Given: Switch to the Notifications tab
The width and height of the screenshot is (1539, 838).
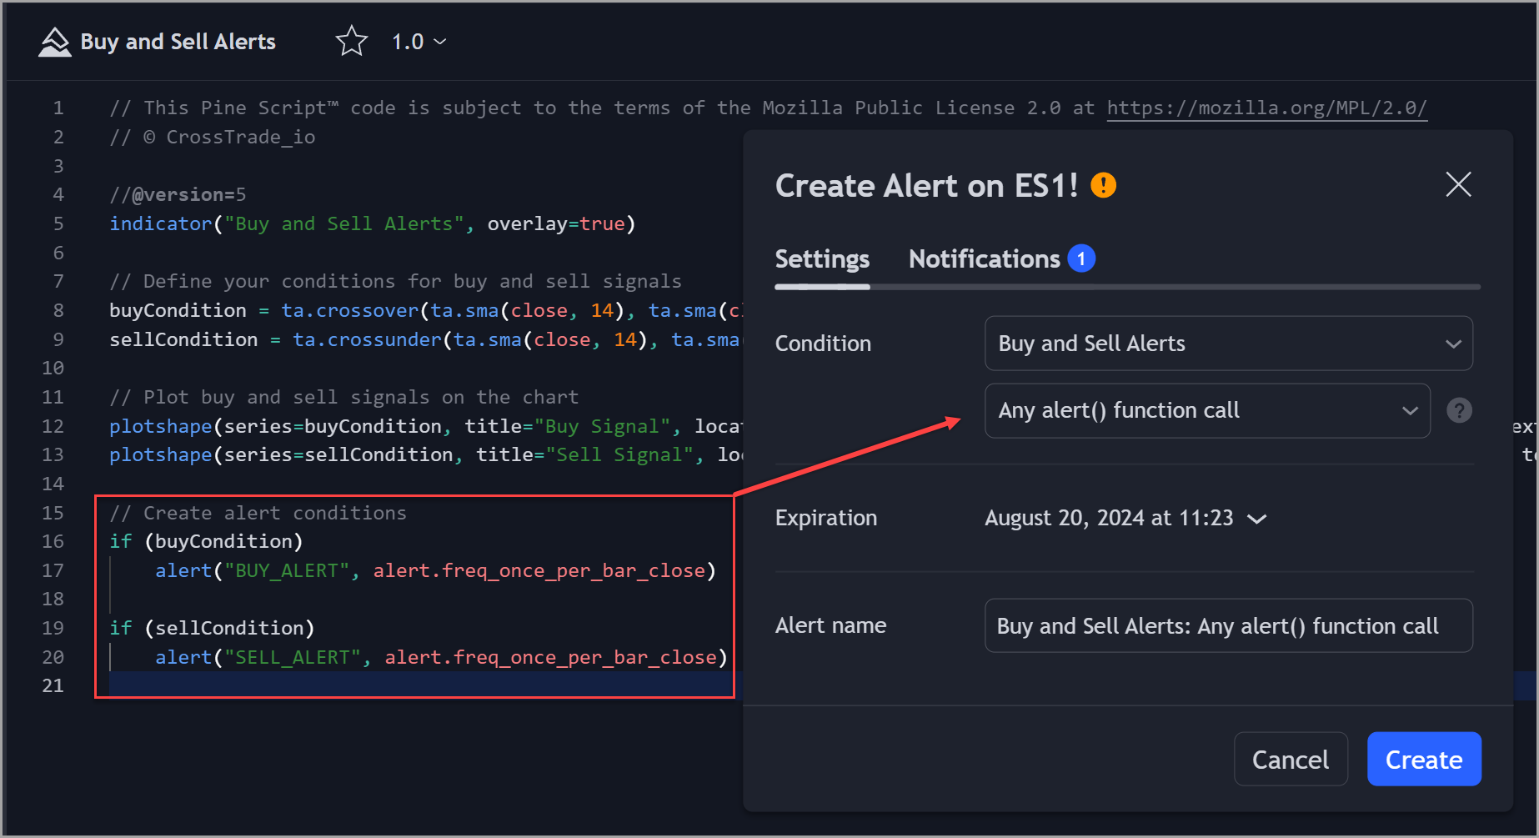Looking at the screenshot, I should [x=984, y=258].
